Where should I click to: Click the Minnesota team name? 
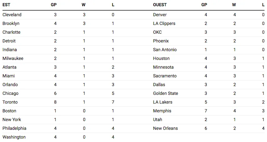point(163,67)
